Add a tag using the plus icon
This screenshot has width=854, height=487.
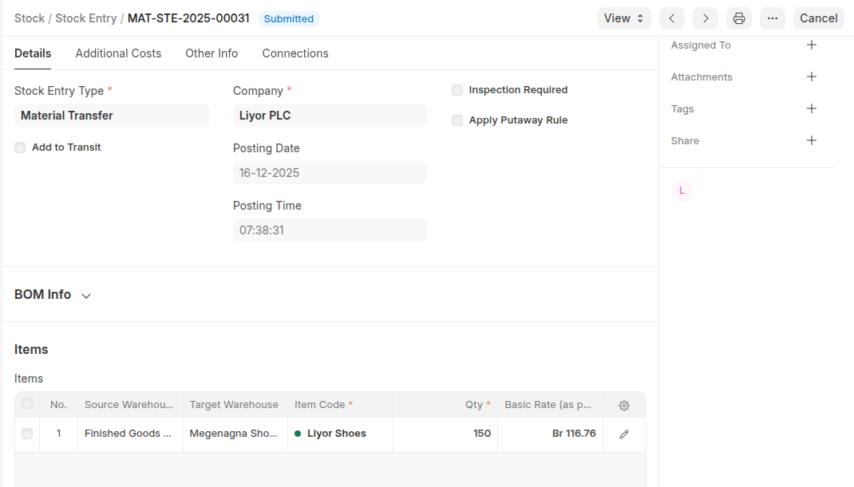pos(812,109)
